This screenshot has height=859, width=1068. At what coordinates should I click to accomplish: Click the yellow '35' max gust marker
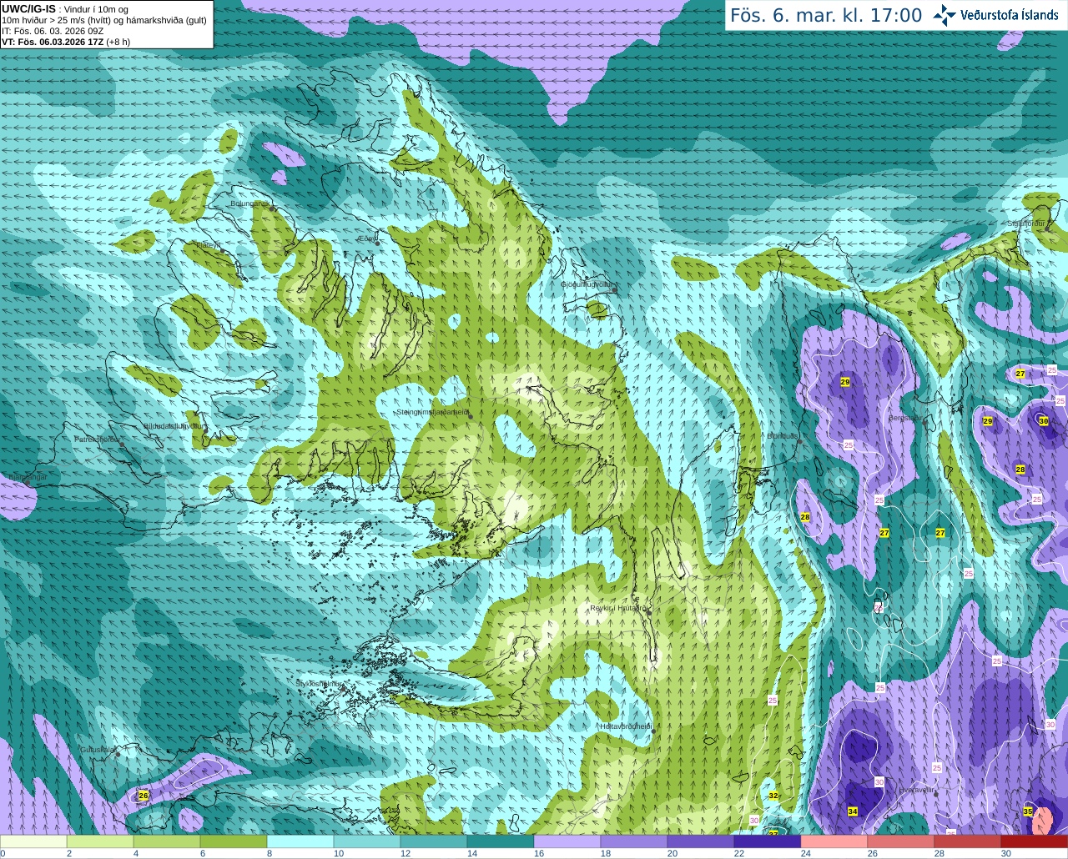pos(1028,811)
